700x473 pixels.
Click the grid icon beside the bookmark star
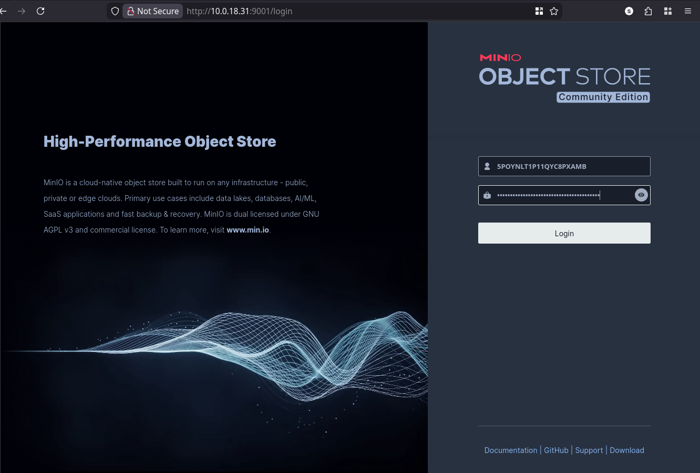[x=539, y=11]
